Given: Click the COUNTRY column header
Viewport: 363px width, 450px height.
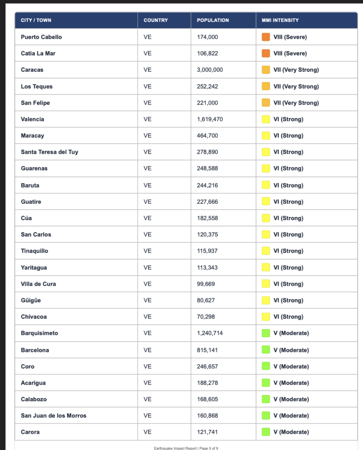Looking at the screenshot, I should pyautogui.click(x=156, y=20).
